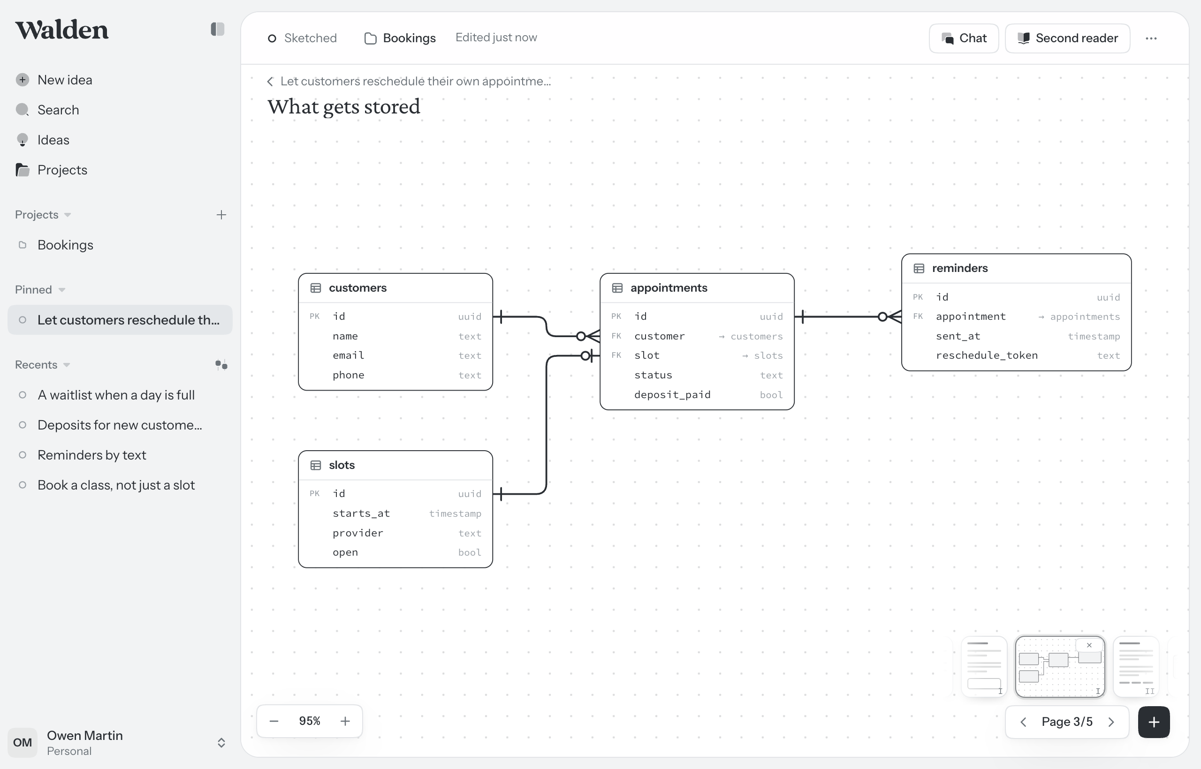Collapse the sidebar panel icon
Viewport: 1201px width, 769px height.
[x=217, y=29]
